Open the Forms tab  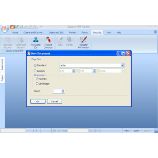[85, 33]
